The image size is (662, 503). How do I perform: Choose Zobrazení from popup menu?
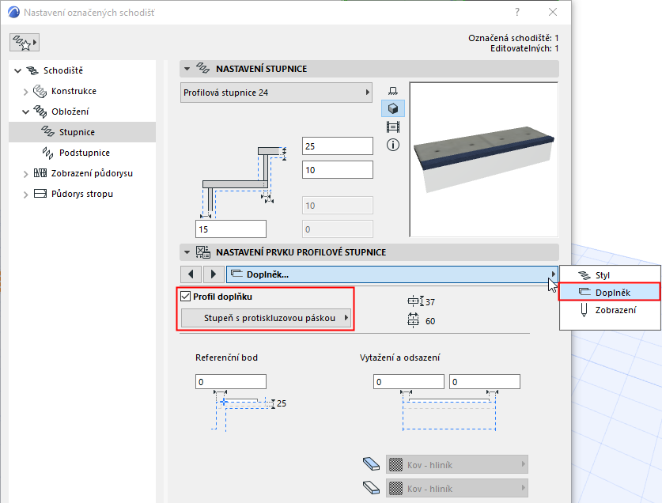pos(610,310)
